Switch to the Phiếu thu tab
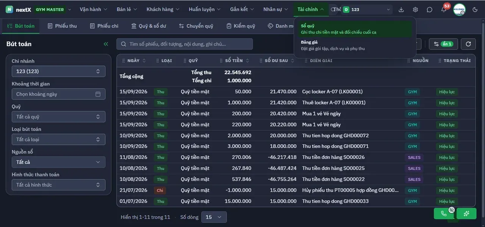This screenshot has width=485, height=227. (62, 26)
